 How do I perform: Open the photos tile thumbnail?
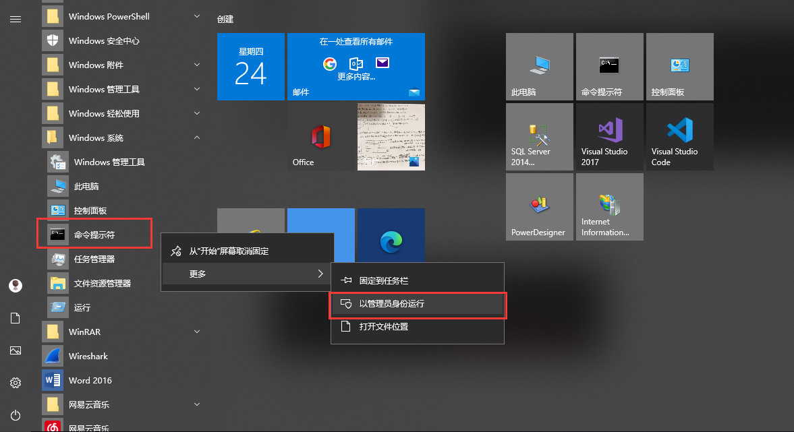[391, 137]
